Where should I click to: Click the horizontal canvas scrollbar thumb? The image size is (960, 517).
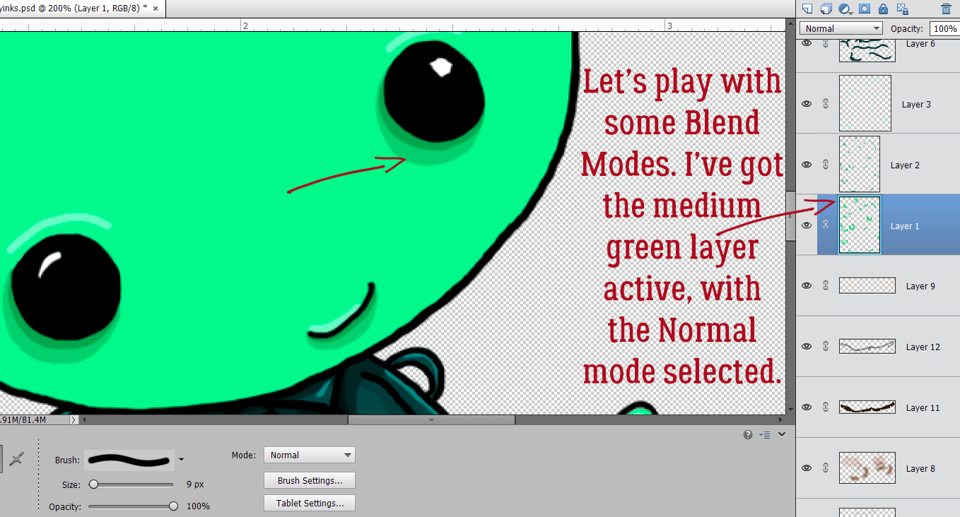[x=431, y=420]
